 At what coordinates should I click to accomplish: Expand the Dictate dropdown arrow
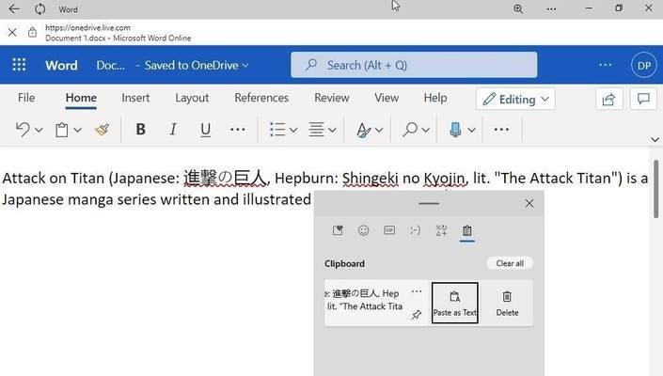[x=471, y=130]
